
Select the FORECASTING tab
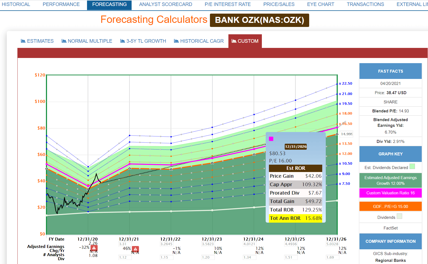[x=109, y=5]
